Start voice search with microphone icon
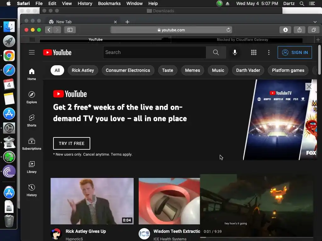Screen dimensions: 322x241 click(x=235, y=52)
